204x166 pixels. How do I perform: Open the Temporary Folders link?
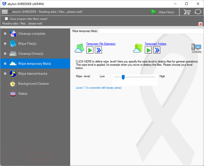click(155, 44)
